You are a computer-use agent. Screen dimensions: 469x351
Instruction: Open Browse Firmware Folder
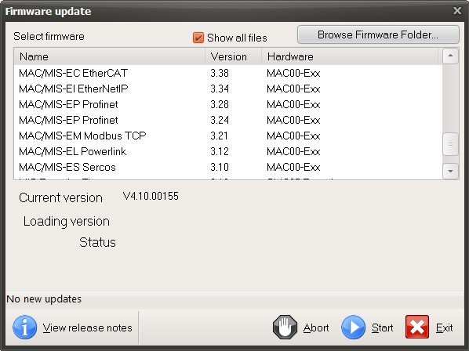coord(378,34)
